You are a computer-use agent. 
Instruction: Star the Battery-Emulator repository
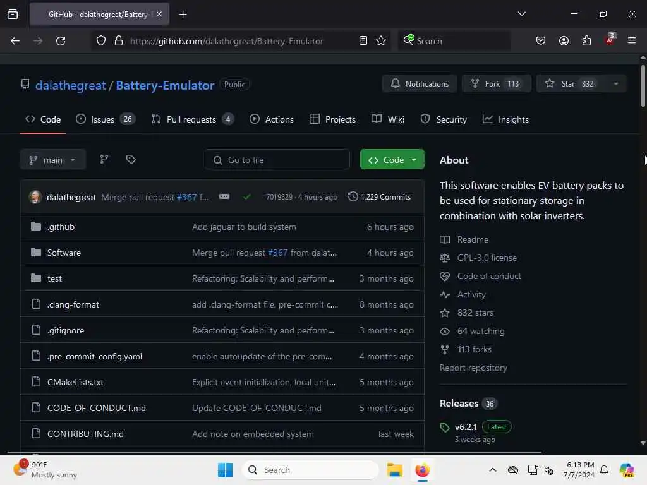click(571, 84)
